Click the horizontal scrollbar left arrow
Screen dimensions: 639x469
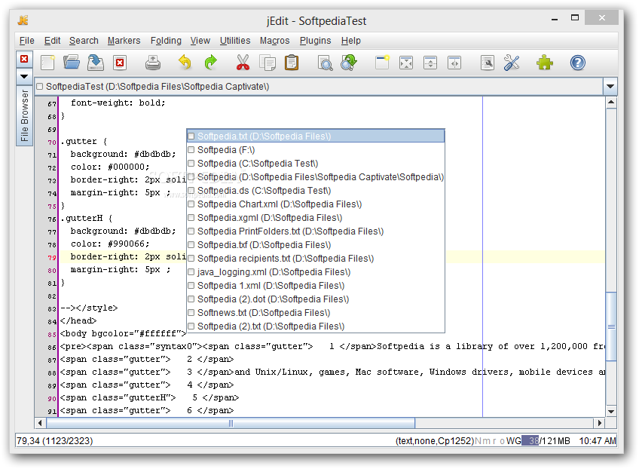[x=40, y=423]
